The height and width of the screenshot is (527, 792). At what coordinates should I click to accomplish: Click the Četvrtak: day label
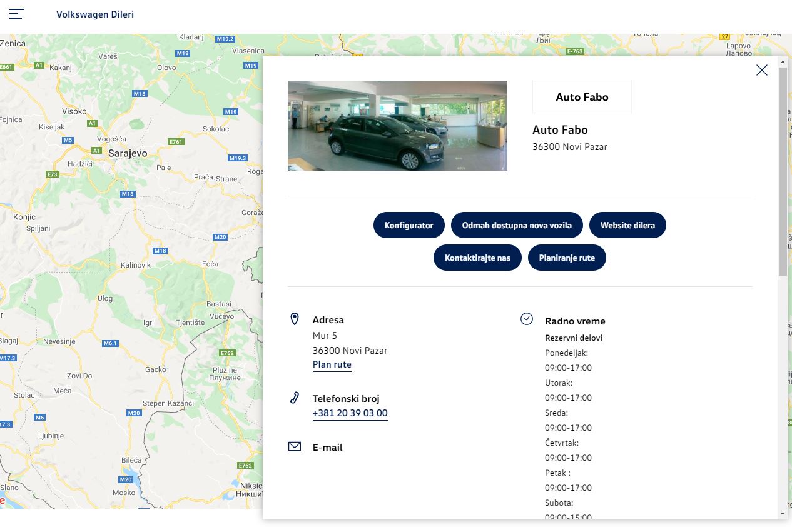point(562,443)
